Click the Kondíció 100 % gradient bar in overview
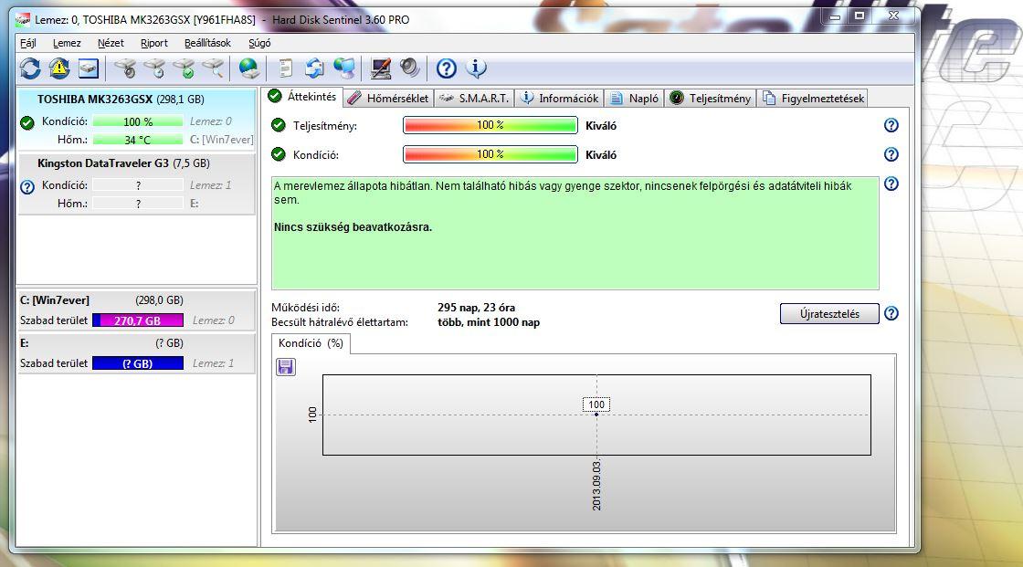 pyautogui.click(x=490, y=154)
